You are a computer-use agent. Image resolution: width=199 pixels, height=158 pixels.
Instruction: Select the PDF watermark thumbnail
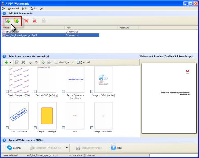pyautogui.click(x=75, y=116)
